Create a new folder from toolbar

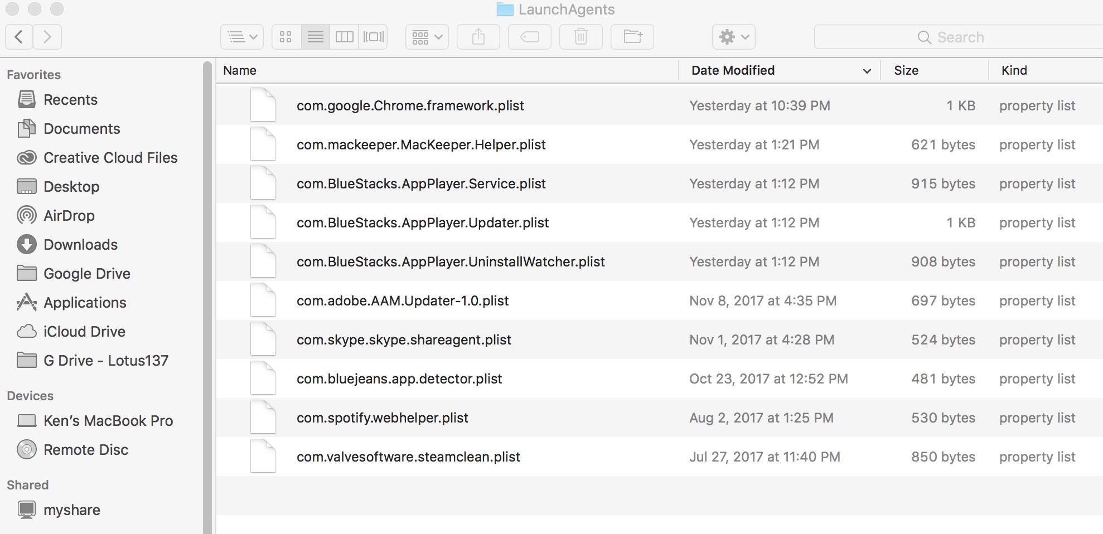click(632, 37)
